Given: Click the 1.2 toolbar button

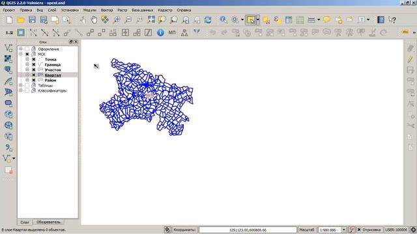Looking at the screenshot, I should point(9,32).
